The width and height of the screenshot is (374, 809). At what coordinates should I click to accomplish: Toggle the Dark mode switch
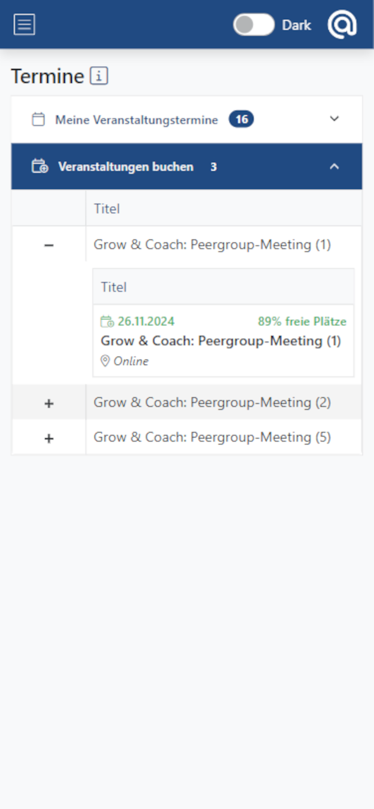tap(254, 24)
